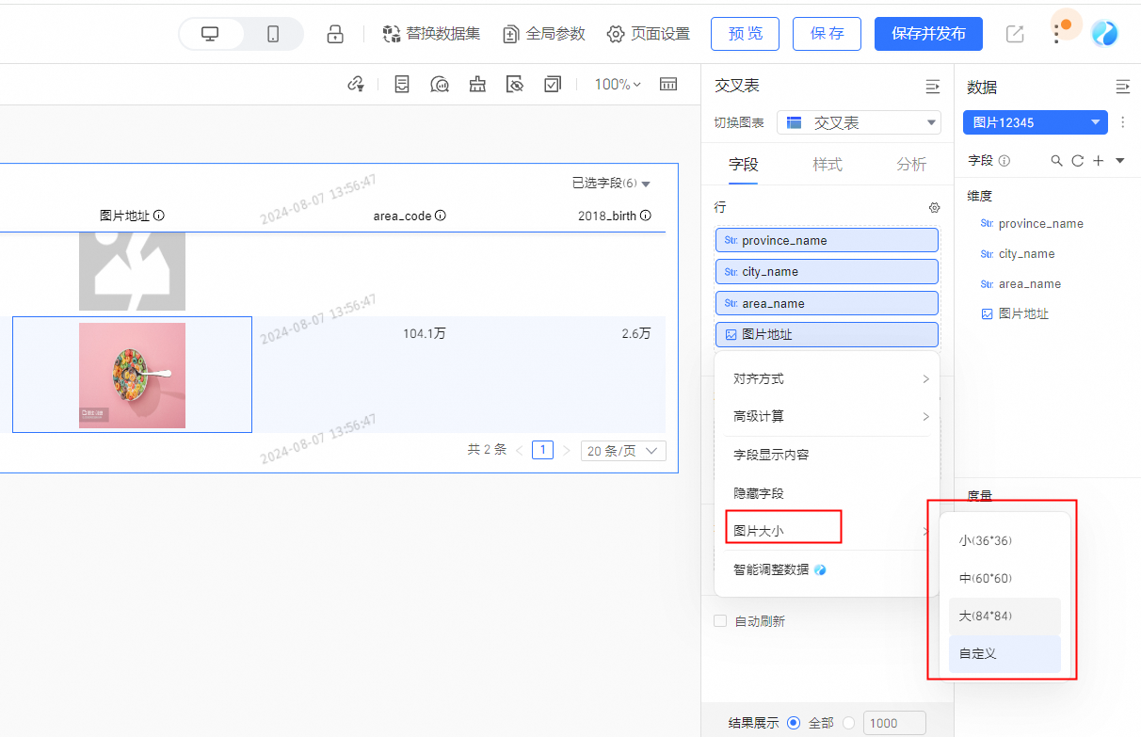This screenshot has width=1141, height=737.
Task: Select the 全部 radio button
Action: (794, 723)
